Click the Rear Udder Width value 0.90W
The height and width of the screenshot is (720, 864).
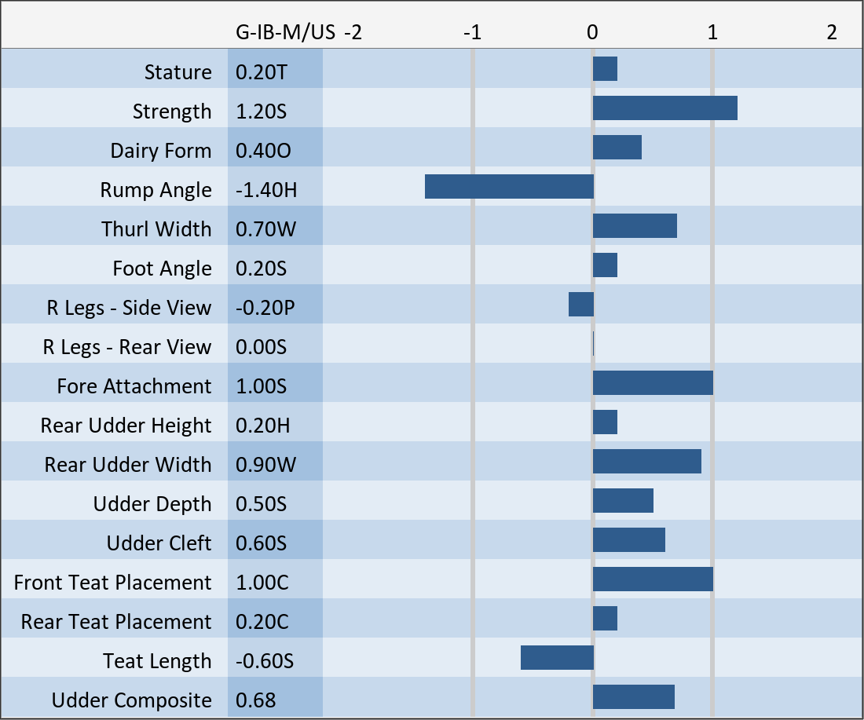click(265, 465)
